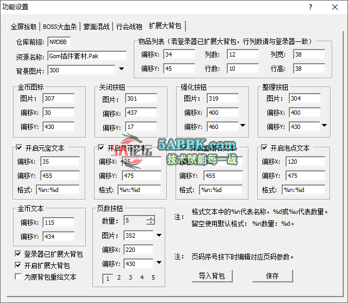Select page number 3 in 页数按钮

tap(130, 278)
